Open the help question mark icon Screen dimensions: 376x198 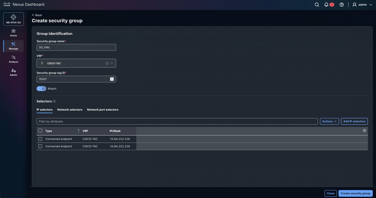tap(342, 5)
